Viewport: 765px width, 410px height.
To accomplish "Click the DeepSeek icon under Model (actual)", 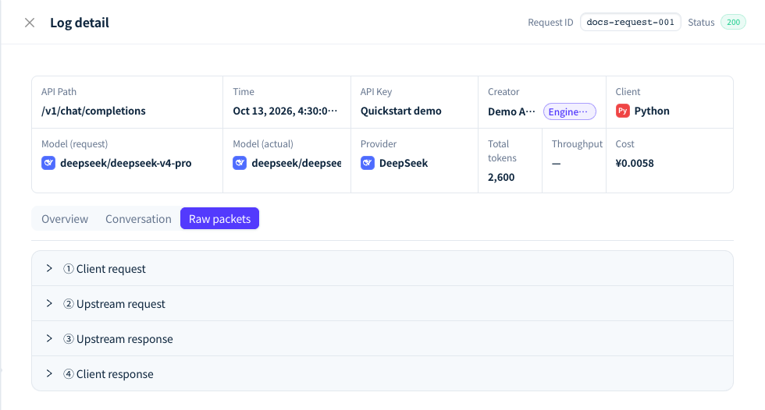I will 240,163.
